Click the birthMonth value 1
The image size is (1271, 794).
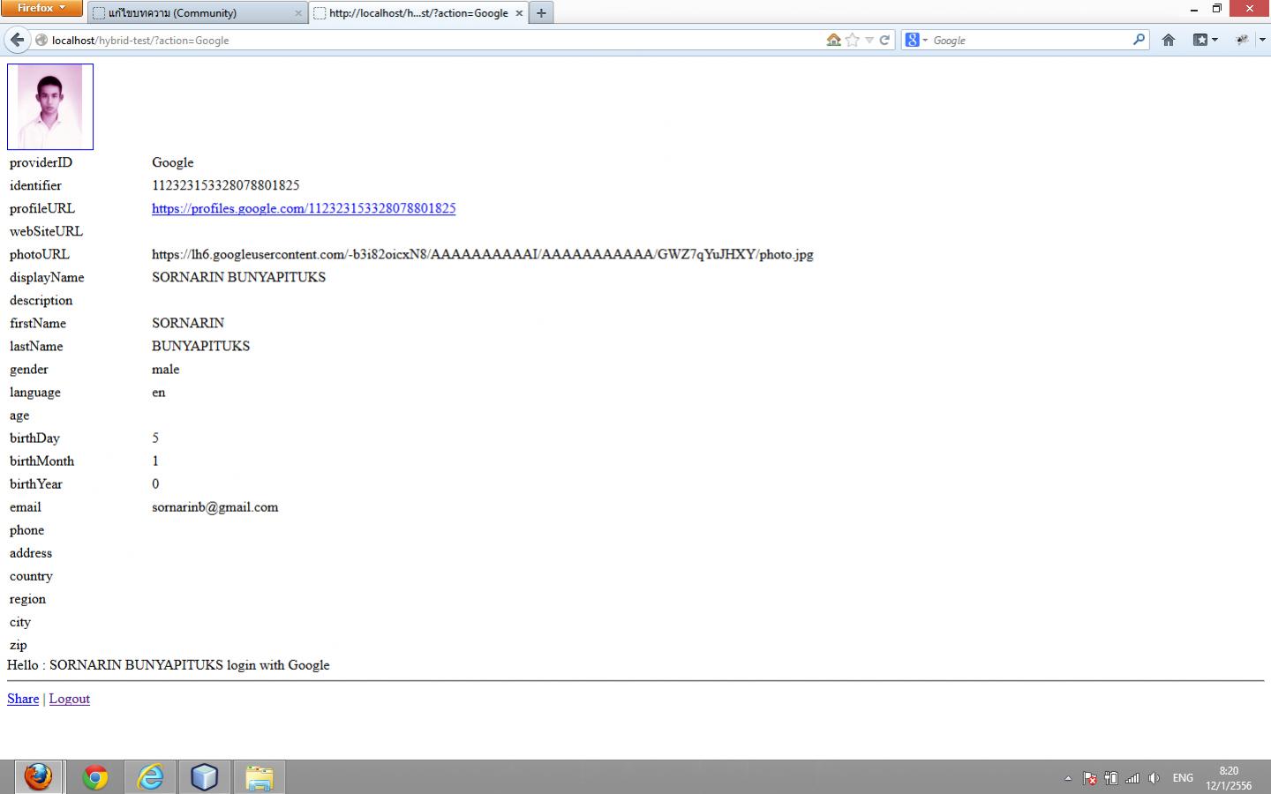(x=155, y=461)
